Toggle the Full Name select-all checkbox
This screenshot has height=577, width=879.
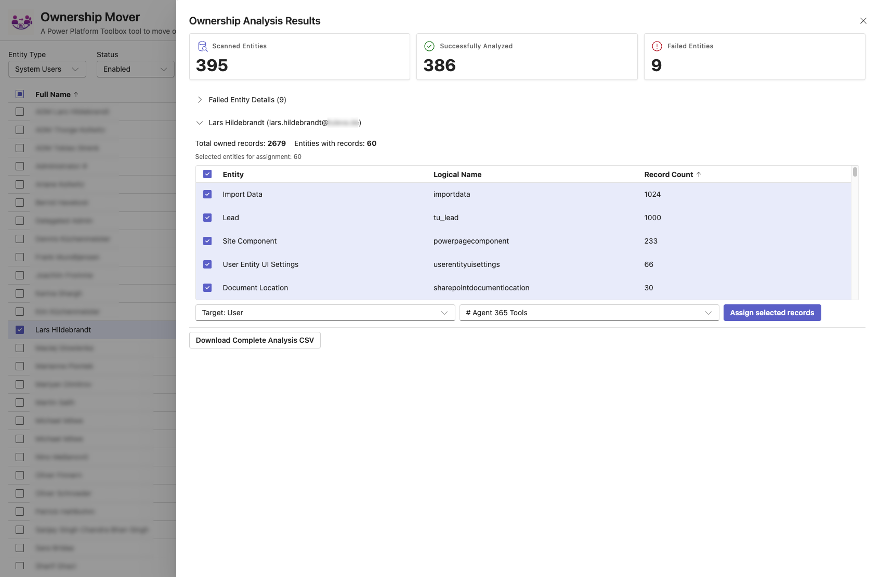click(20, 94)
